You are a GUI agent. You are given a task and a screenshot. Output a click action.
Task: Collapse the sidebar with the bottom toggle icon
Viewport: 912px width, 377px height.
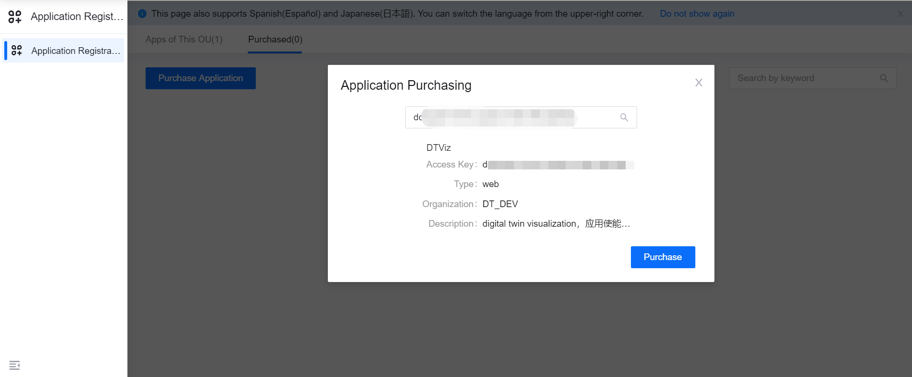(x=15, y=366)
